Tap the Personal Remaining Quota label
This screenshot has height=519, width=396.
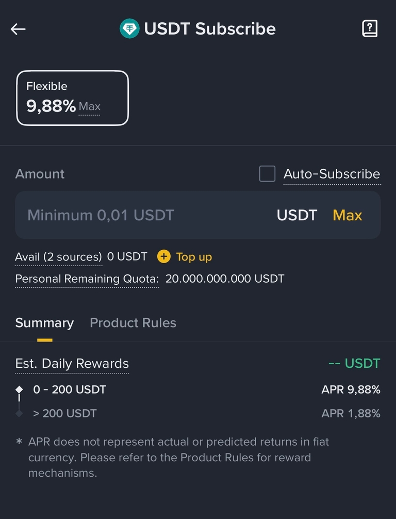click(87, 279)
